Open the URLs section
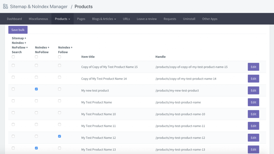This screenshot has width=274, height=154. [x=126, y=19]
